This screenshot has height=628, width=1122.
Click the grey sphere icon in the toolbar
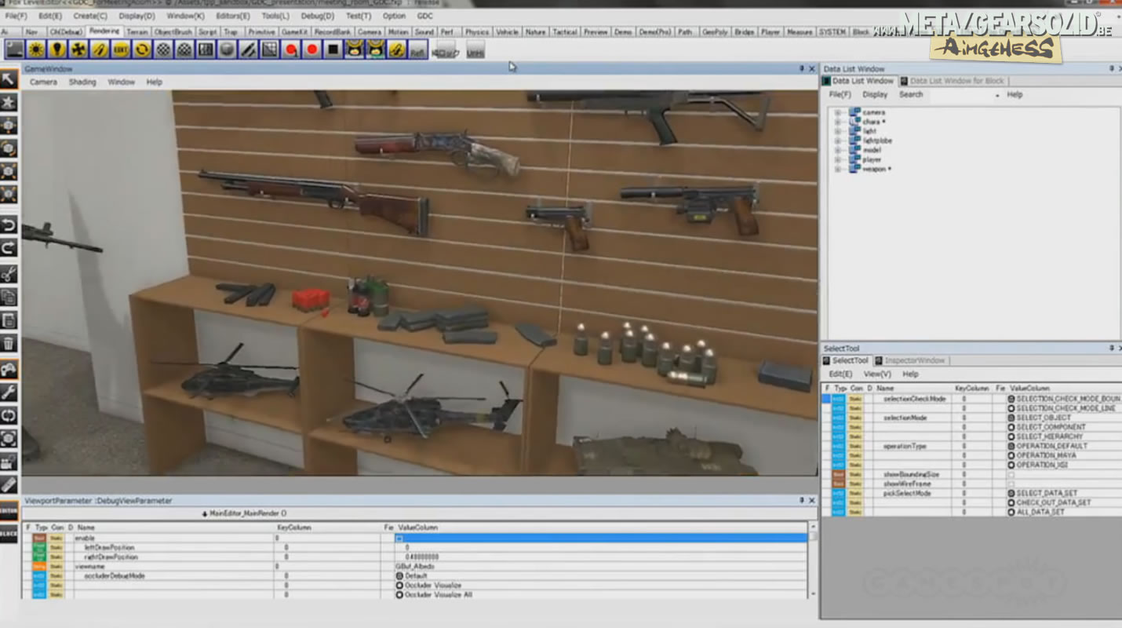click(x=227, y=49)
